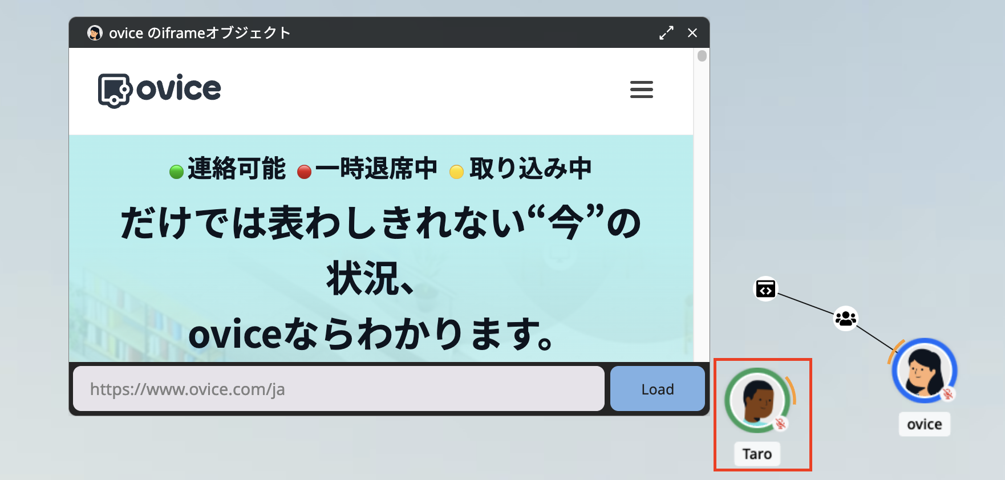Close the ovice iframe object window
Viewport: 1005px width, 480px height.
pos(692,33)
